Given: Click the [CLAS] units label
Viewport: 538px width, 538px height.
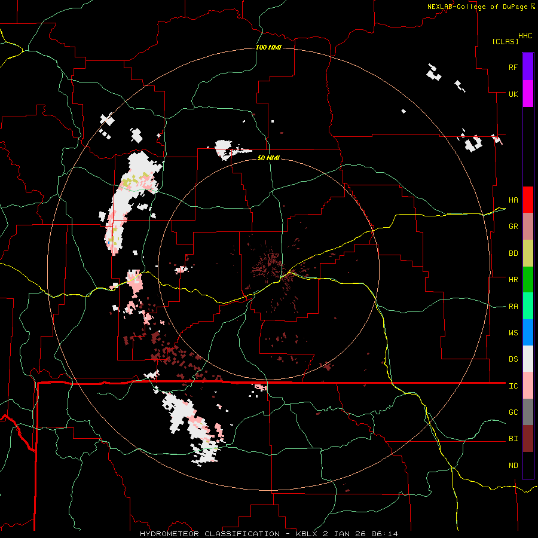Looking at the screenshot, I should tap(505, 42).
